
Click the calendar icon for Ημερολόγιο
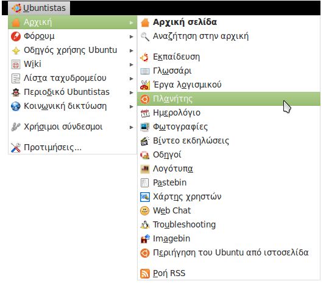[145, 113]
